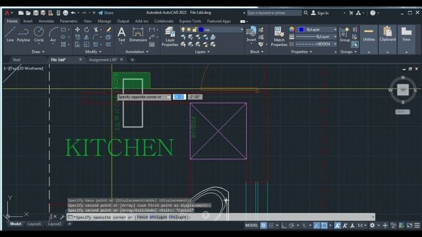Click the Sign In button
The height and width of the screenshot is (237, 422).
[x=320, y=13]
